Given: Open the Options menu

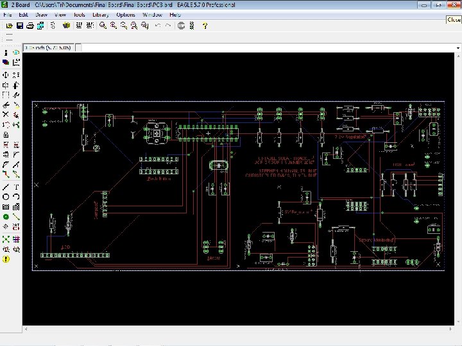Looking at the screenshot, I should tap(126, 14).
